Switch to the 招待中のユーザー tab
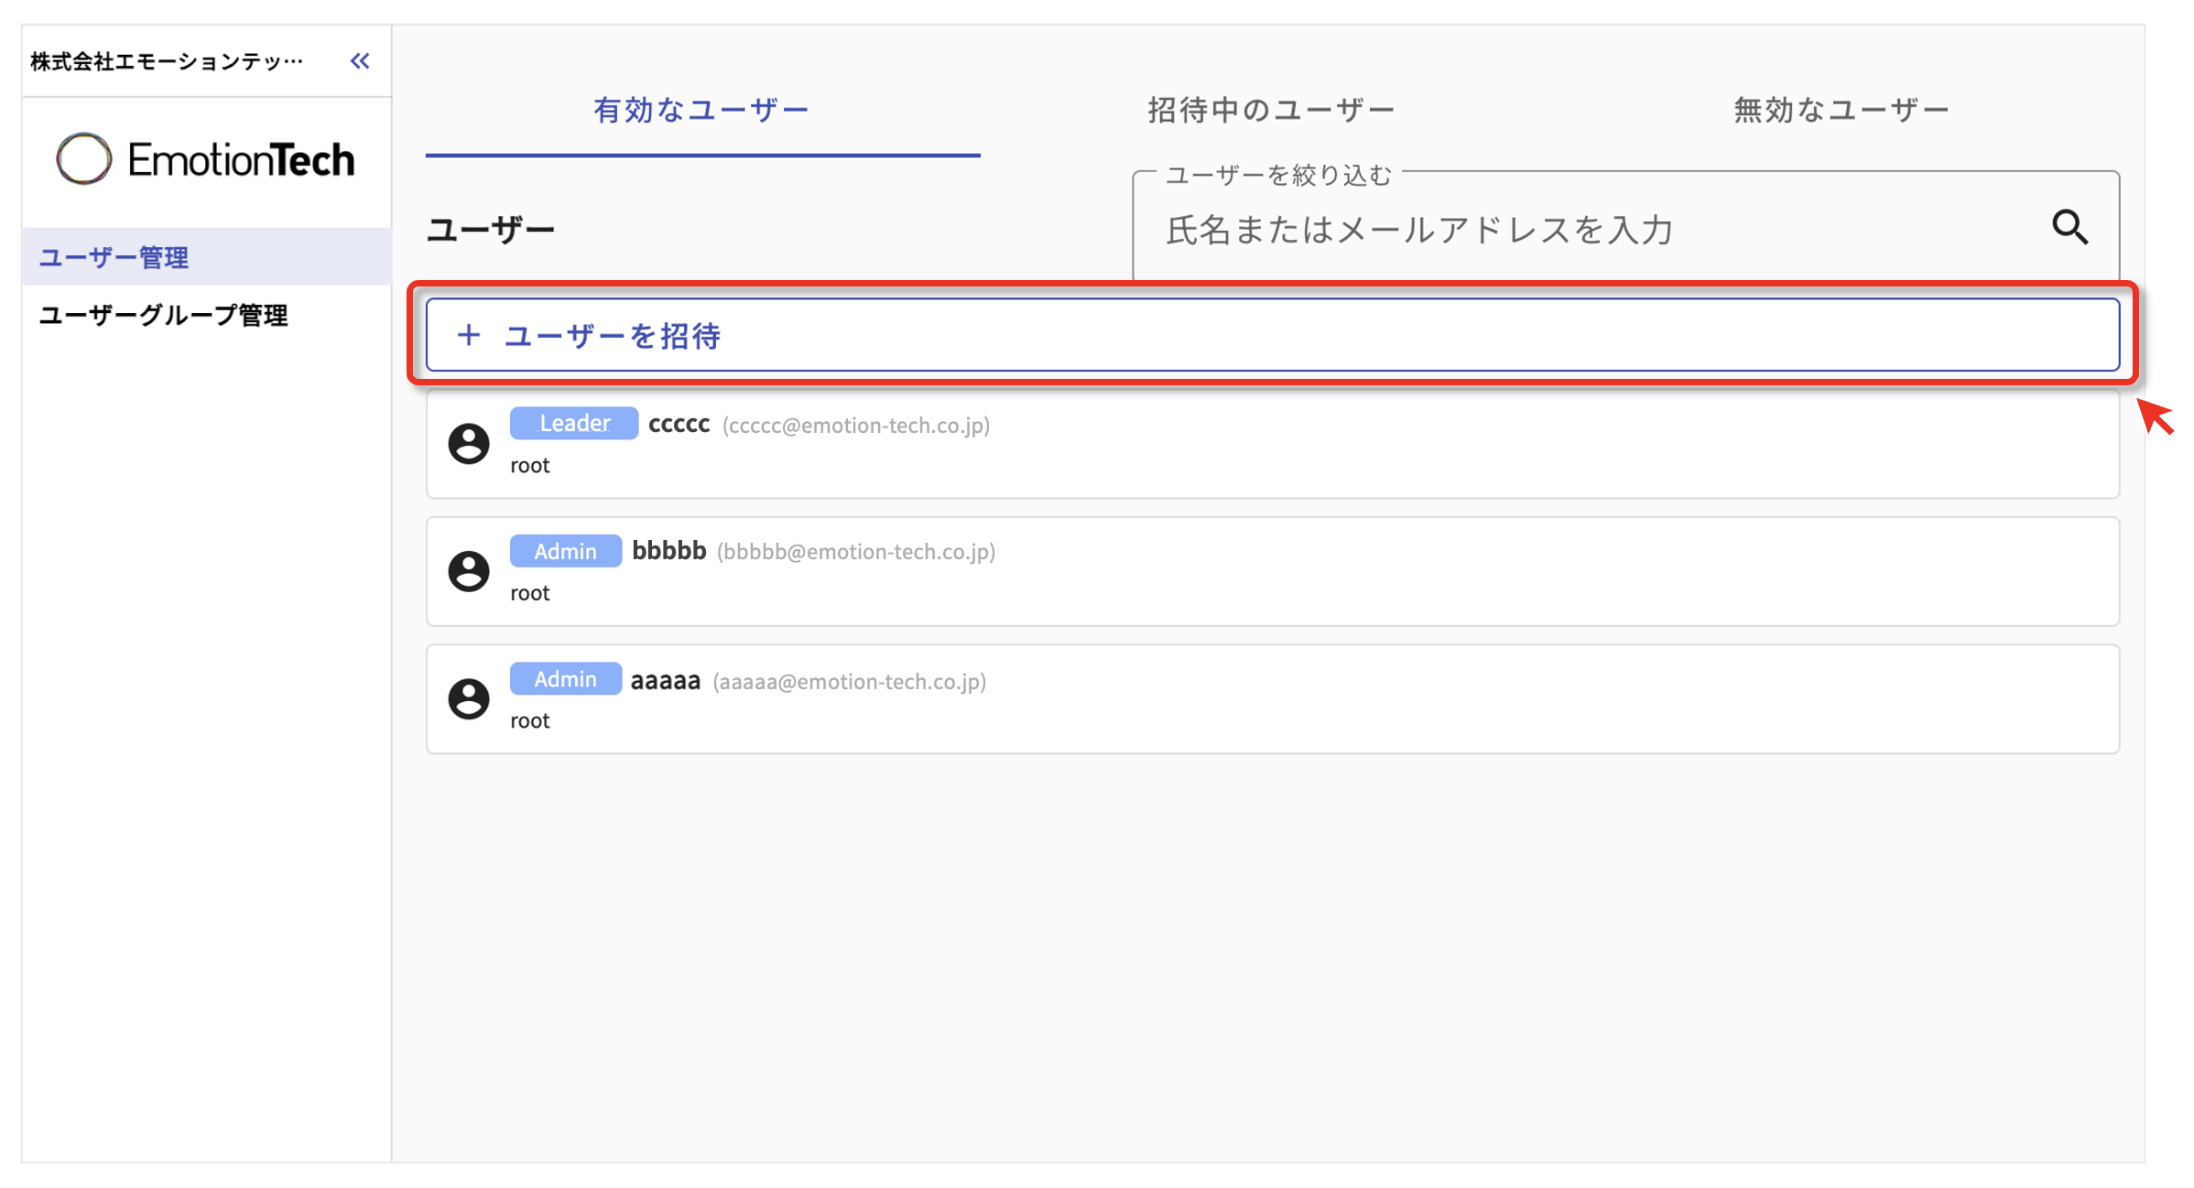 point(1271,110)
